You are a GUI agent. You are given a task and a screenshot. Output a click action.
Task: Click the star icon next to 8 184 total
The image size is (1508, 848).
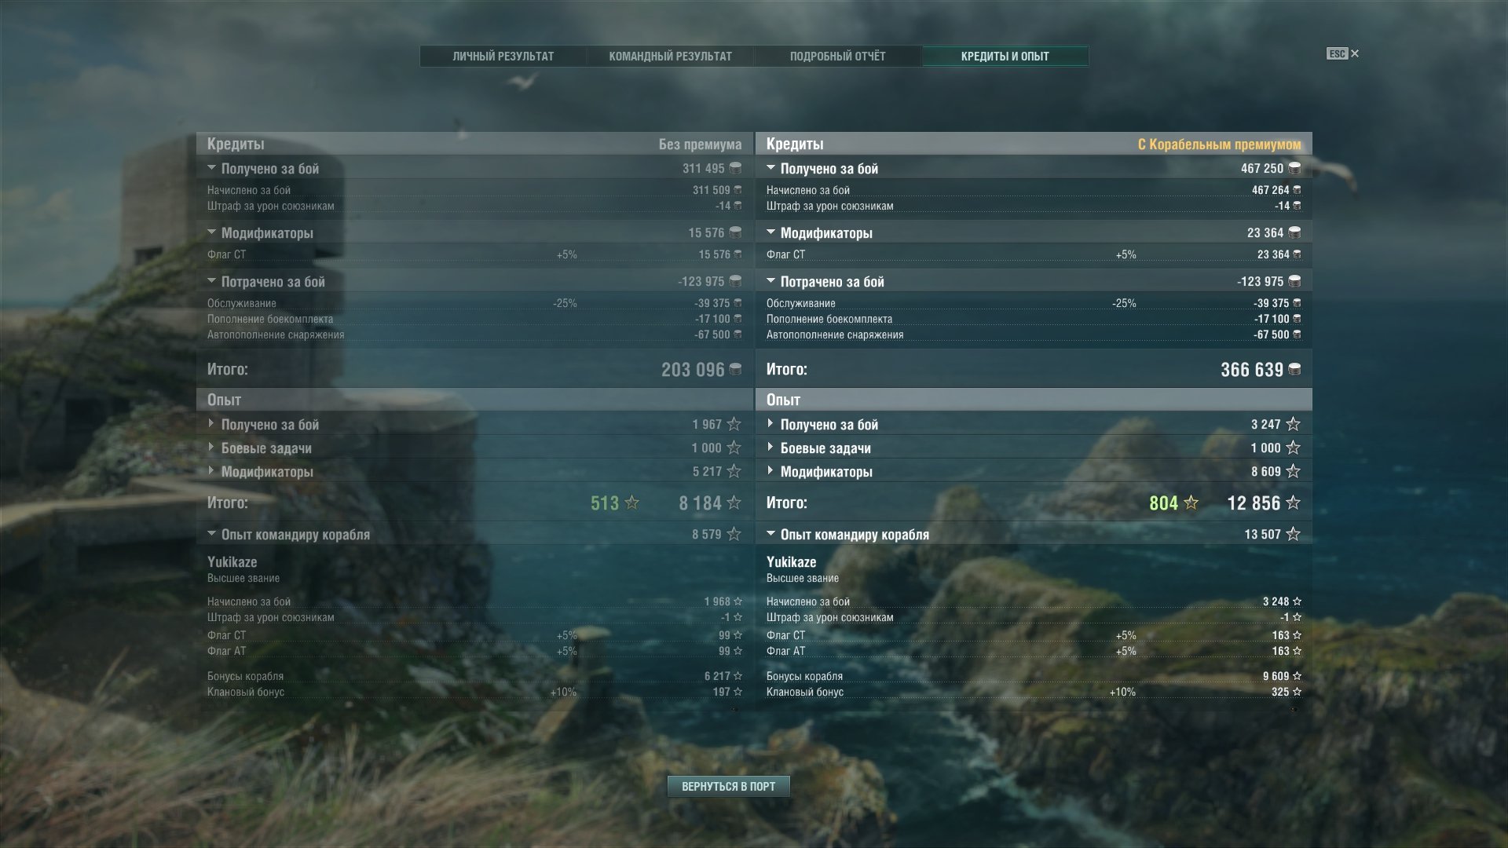pyautogui.click(x=734, y=503)
